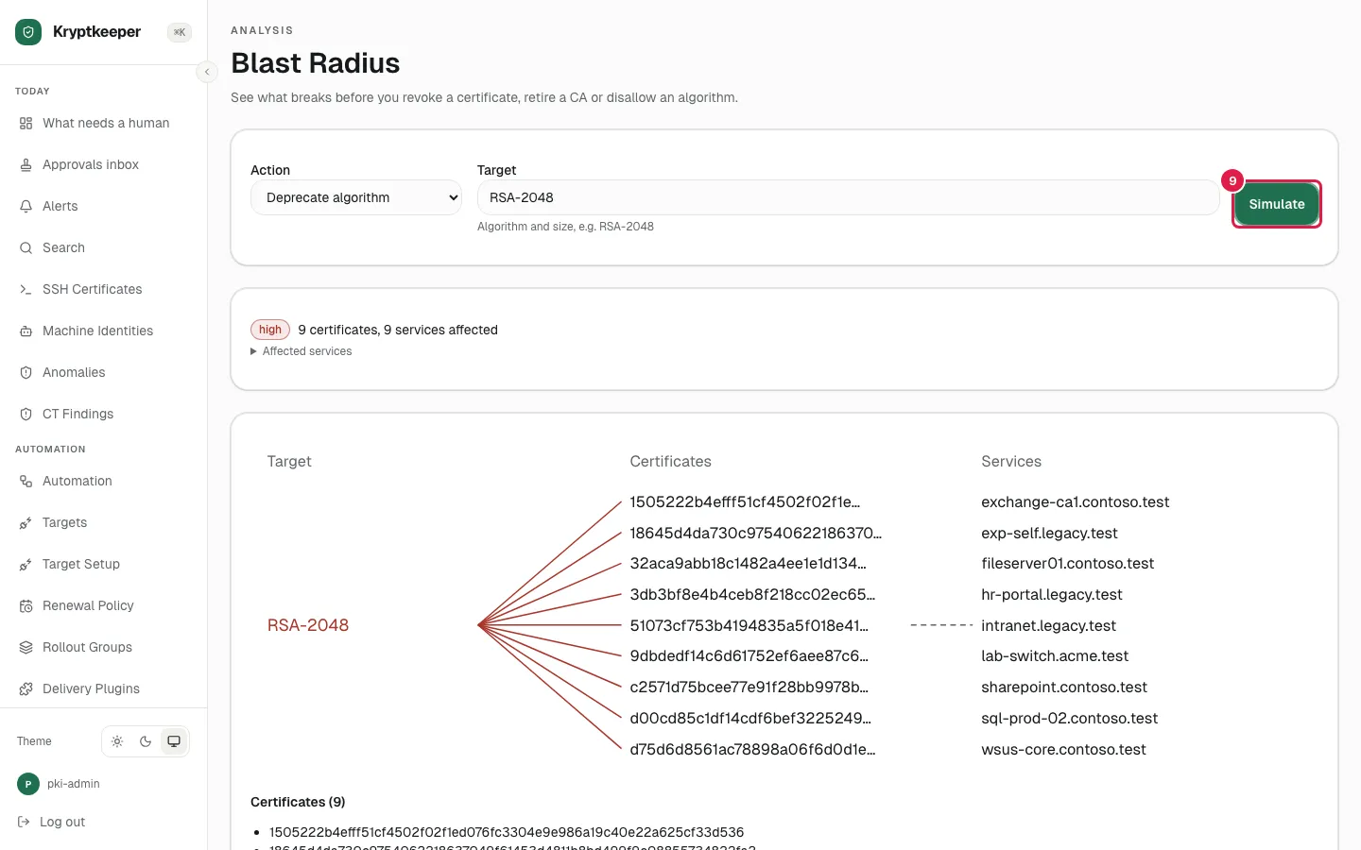
Task: Open the command palette ⌘K shortcut badge
Action: (180, 32)
